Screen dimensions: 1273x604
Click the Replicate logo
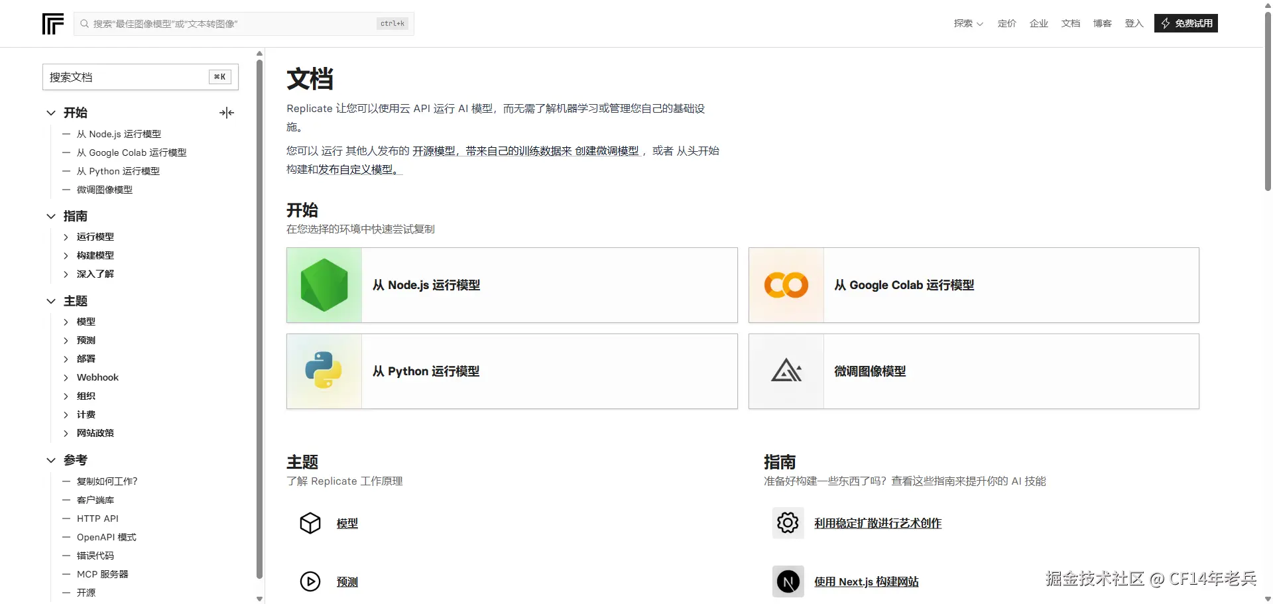[53, 24]
